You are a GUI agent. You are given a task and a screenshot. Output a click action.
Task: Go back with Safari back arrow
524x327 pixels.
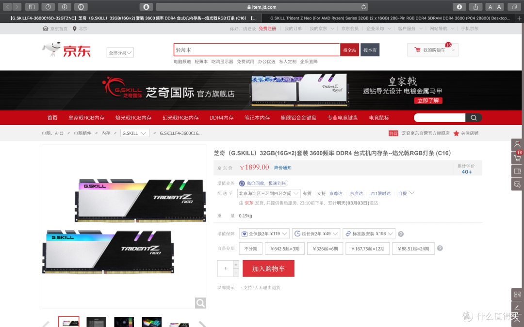pyautogui.click(x=7, y=7)
